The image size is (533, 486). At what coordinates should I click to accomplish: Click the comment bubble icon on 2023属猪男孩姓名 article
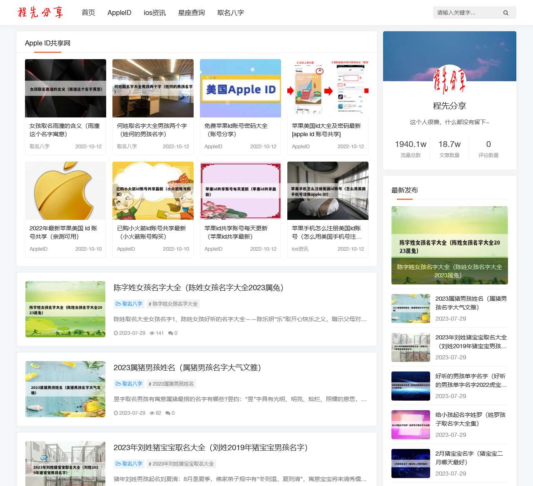167,413
